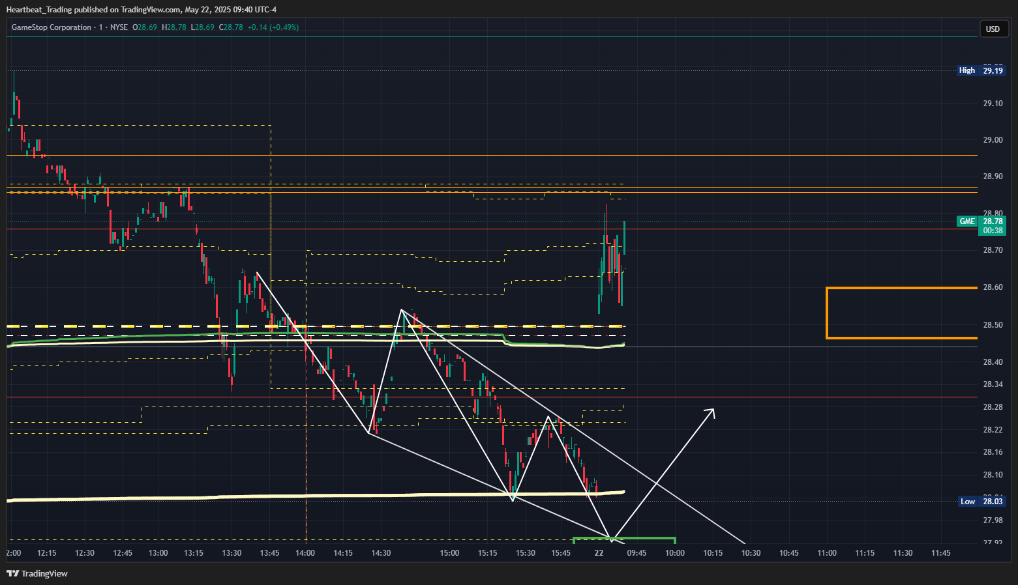1018x585 pixels.
Task: Click the 14:00 time axis label
Action: [305, 553]
